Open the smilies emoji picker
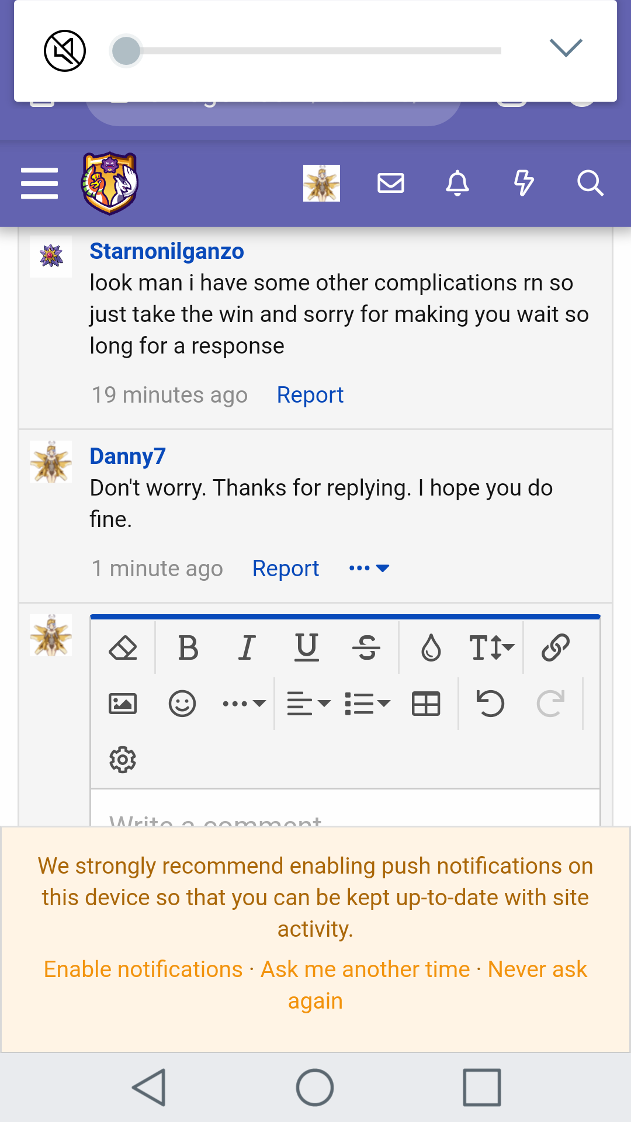Image resolution: width=631 pixels, height=1122 pixels. tap(182, 704)
